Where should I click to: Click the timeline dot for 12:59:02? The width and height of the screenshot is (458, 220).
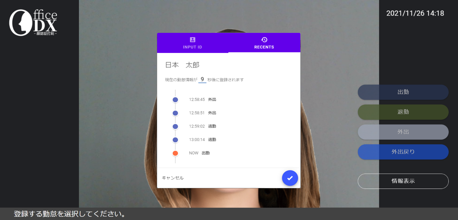click(175, 127)
